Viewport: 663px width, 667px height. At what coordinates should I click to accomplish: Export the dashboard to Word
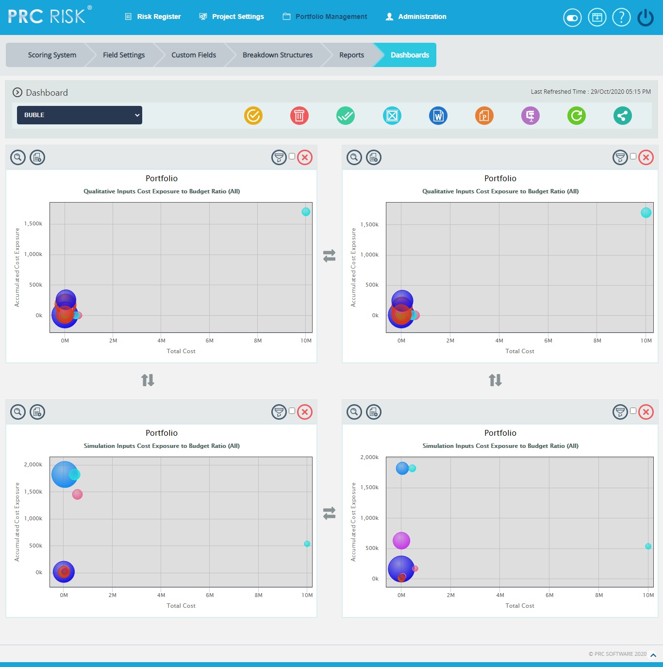pyautogui.click(x=438, y=116)
